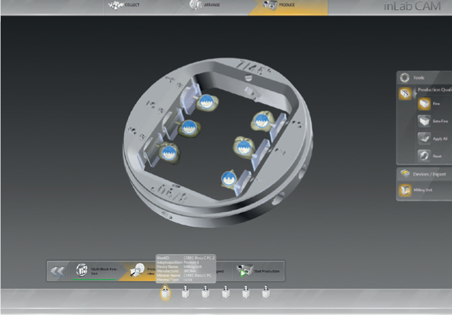This screenshot has height=315, width=452.
Task: Choose Extra Fine production quality
Action: coord(425,121)
